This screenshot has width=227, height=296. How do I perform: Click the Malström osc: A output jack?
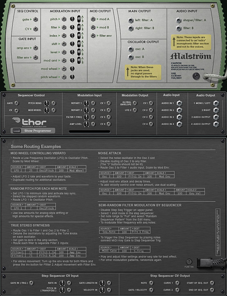(x=131, y=49)
